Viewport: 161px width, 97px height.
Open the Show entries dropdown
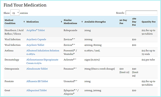pyautogui.click(x=15, y=13)
